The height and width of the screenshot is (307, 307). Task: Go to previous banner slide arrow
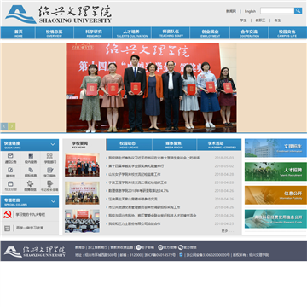point(4,126)
